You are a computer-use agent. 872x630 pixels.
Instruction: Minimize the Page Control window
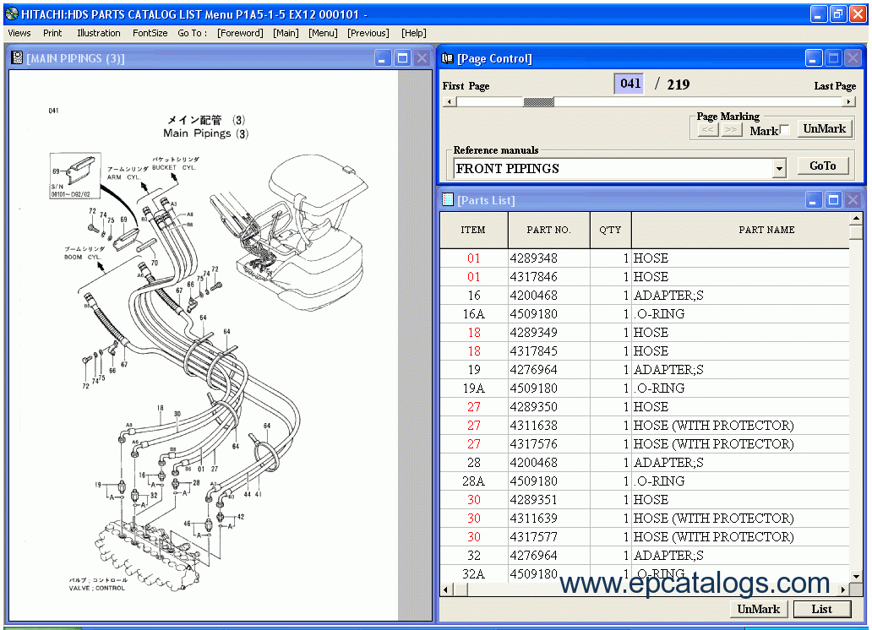click(814, 57)
